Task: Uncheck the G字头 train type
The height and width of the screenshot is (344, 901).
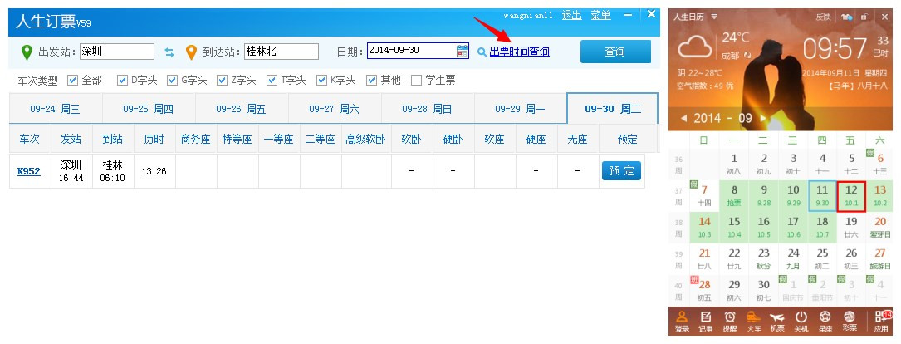Action: pyautogui.click(x=173, y=81)
